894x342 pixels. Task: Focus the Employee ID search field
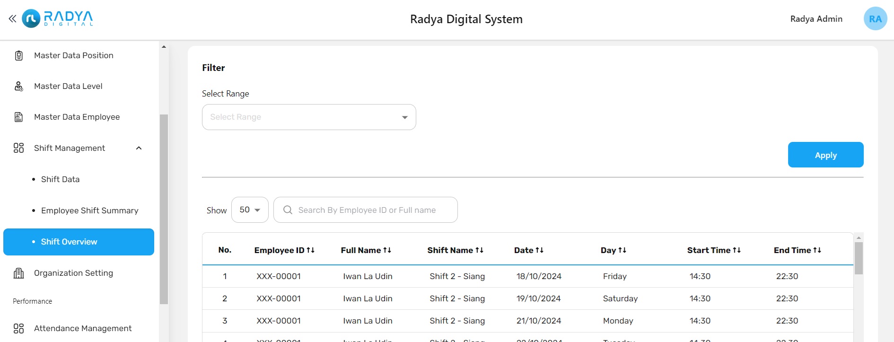pos(367,210)
